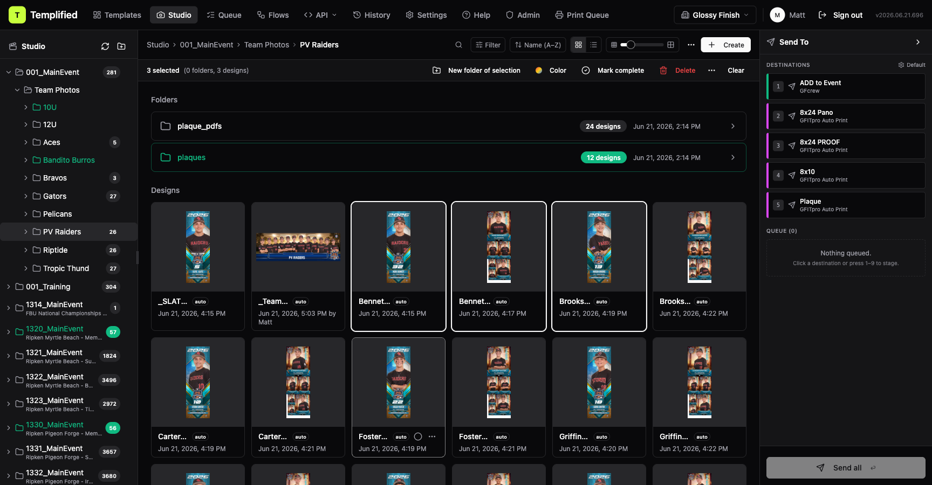Image resolution: width=932 pixels, height=485 pixels.
Task: Click the Send all button
Action: (846, 468)
